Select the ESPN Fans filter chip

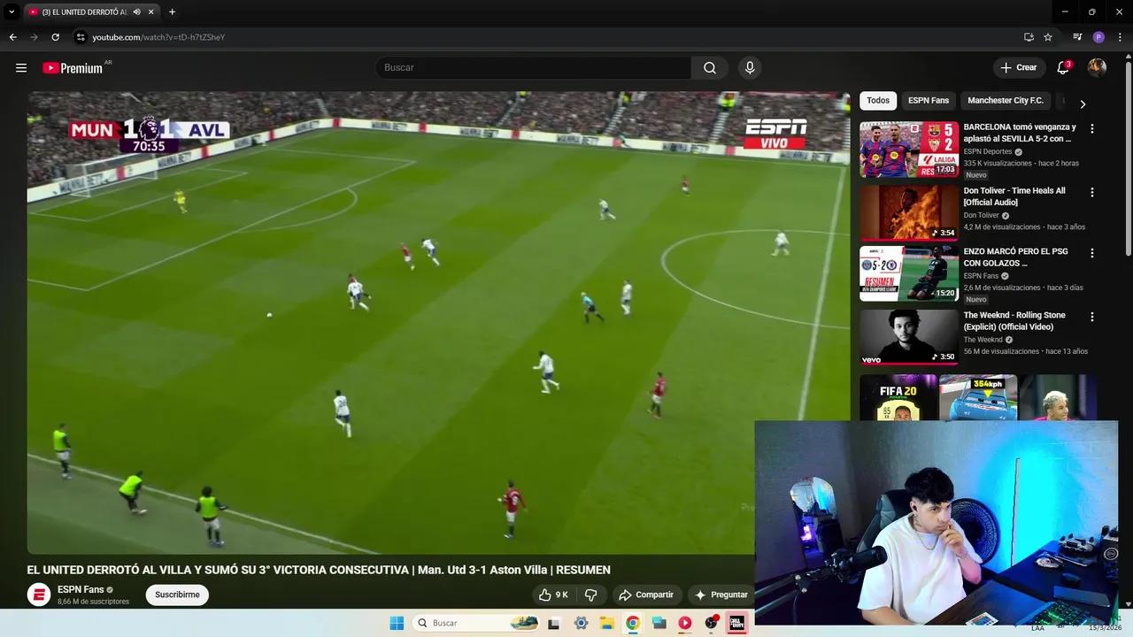point(928,101)
